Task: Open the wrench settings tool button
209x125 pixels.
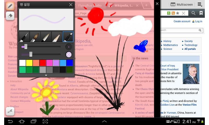Action: (x=10, y=111)
